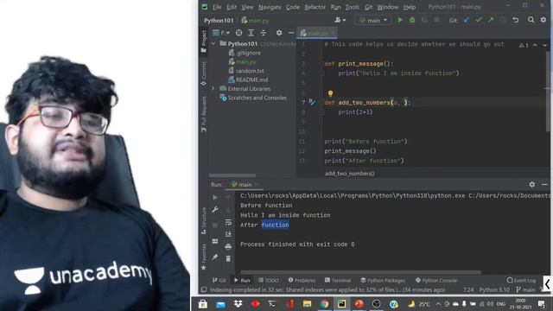Viewport: 553px width, 311px height.
Task: Click the Project panel horizontal scrollbar
Action: 232,175
